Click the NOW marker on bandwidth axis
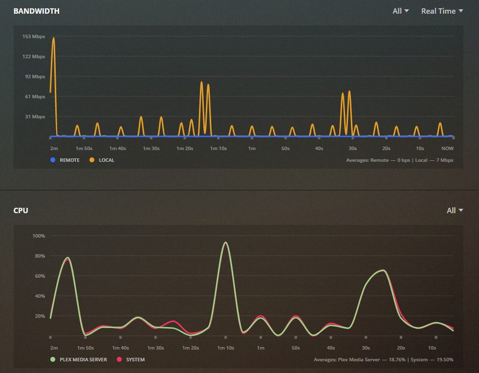This screenshot has height=373, width=479. (x=447, y=148)
